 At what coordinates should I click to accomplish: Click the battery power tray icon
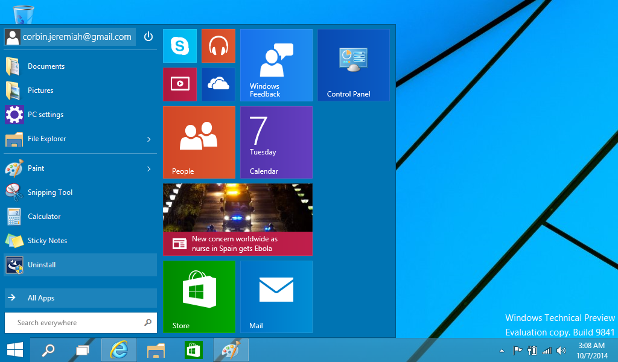532,350
